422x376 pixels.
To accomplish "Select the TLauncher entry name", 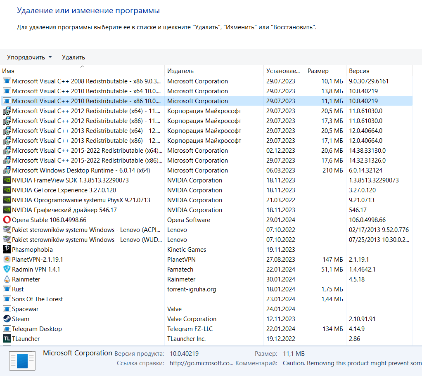I will point(26,339).
